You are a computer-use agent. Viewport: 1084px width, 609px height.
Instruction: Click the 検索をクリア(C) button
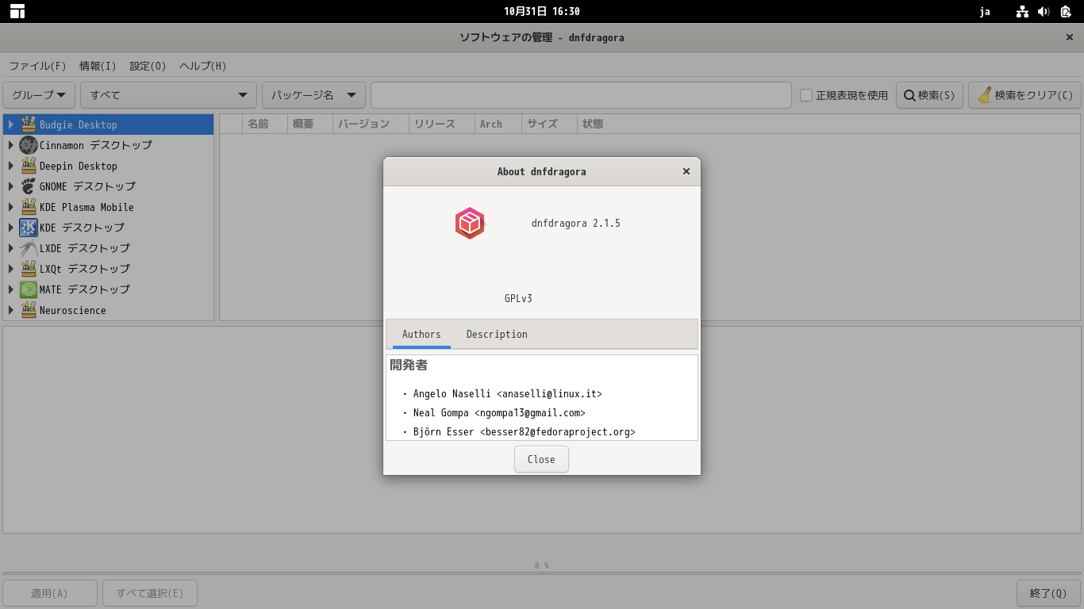1024,95
